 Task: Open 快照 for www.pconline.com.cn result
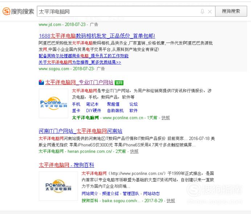point(165,118)
